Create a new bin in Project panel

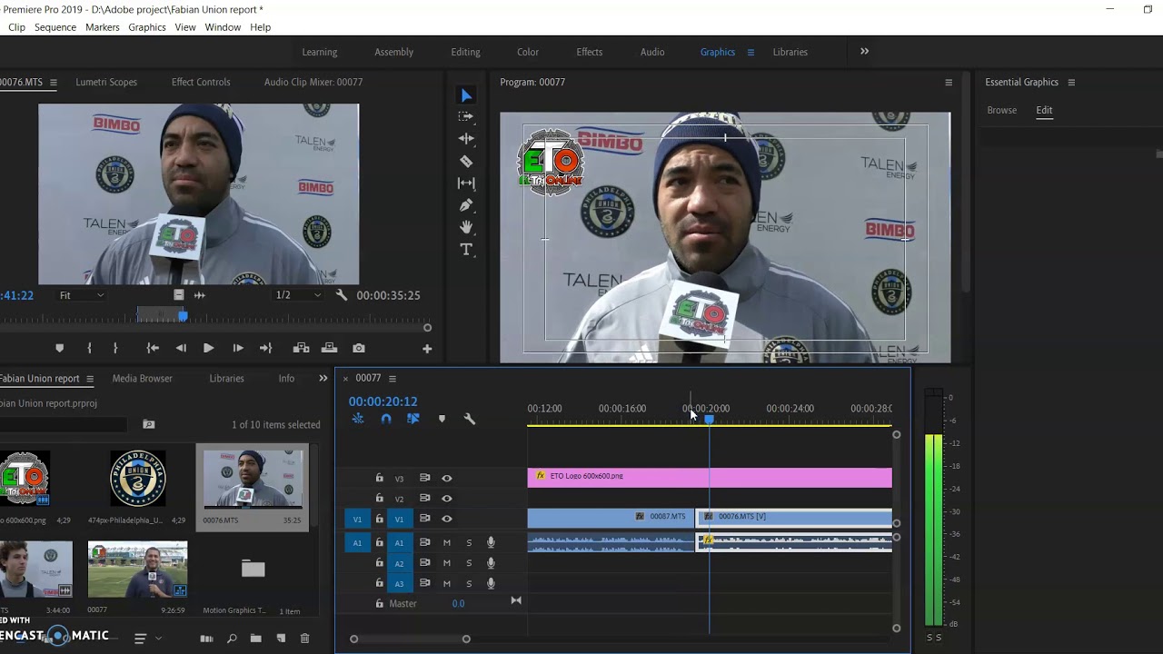coord(256,639)
